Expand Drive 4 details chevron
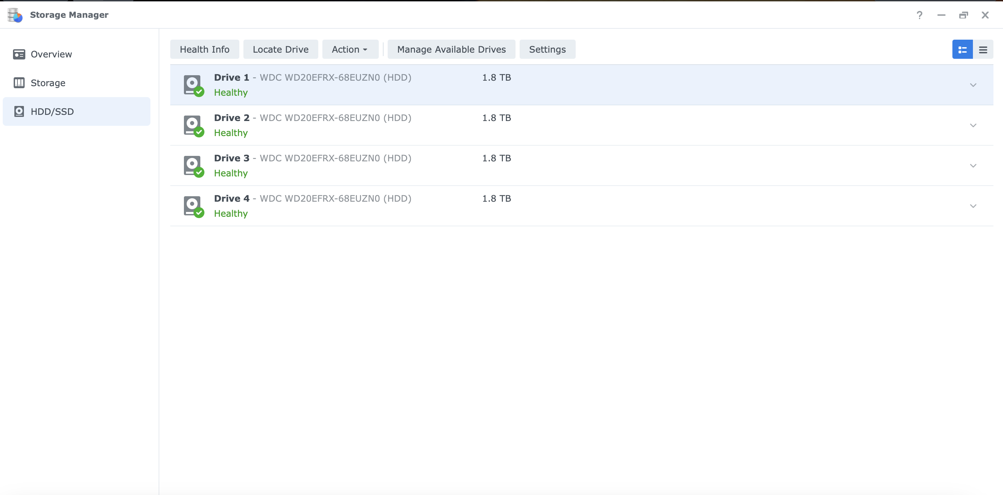This screenshot has width=1003, height=495. click(973, 206)
